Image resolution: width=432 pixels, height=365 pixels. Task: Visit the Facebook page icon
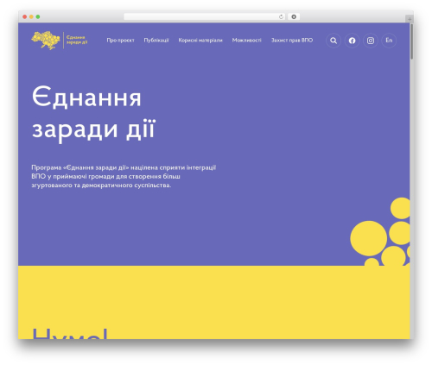(352, 41)
